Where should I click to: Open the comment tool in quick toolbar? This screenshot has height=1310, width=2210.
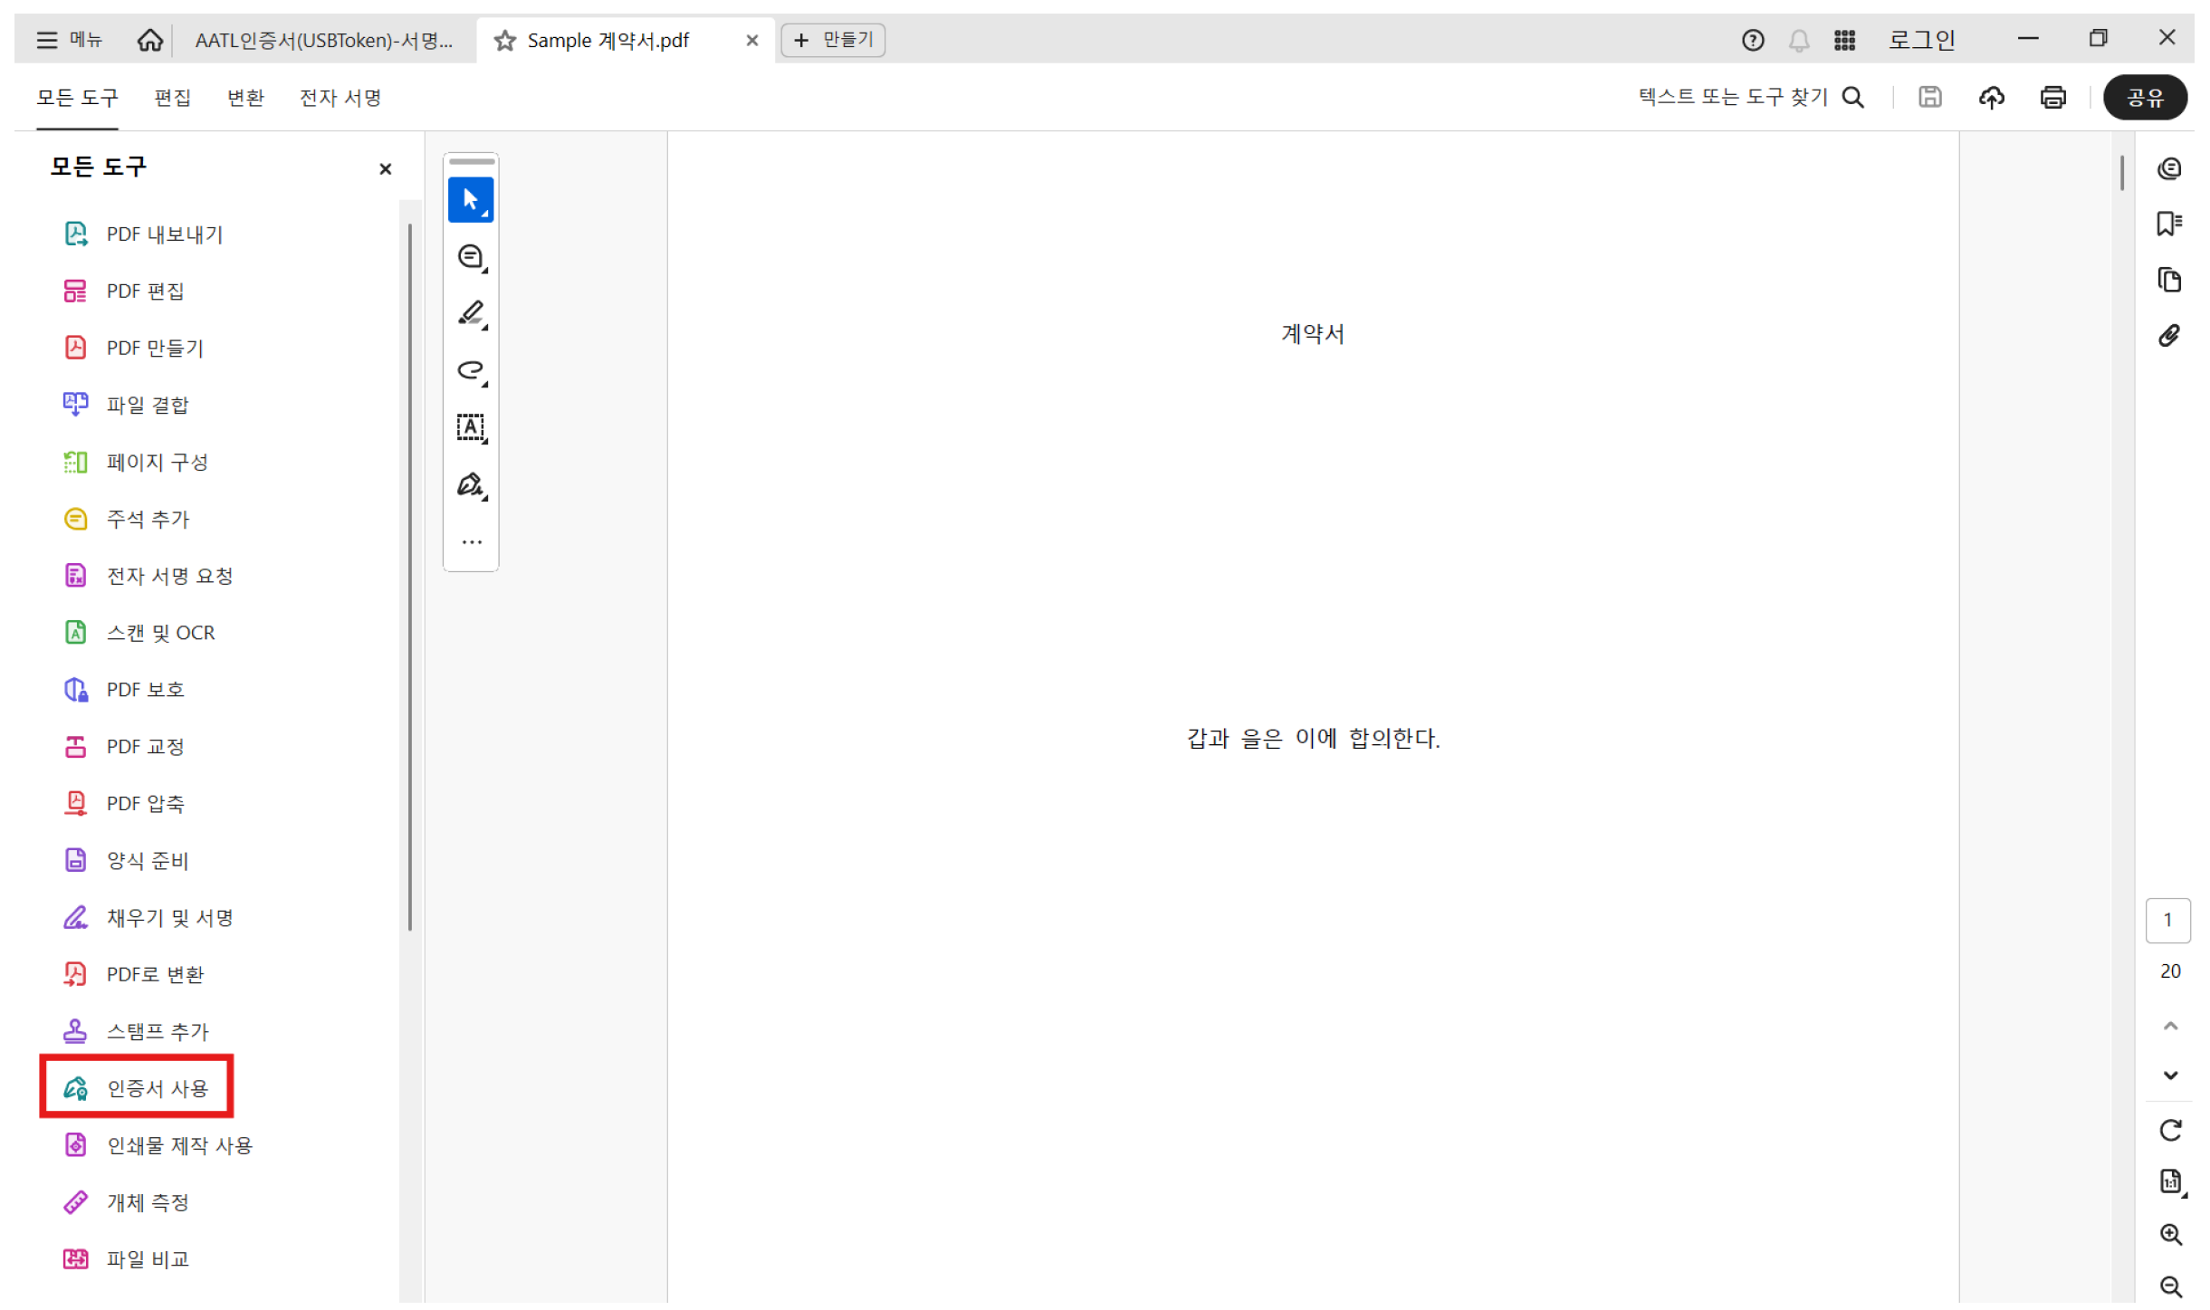point(470,256)
